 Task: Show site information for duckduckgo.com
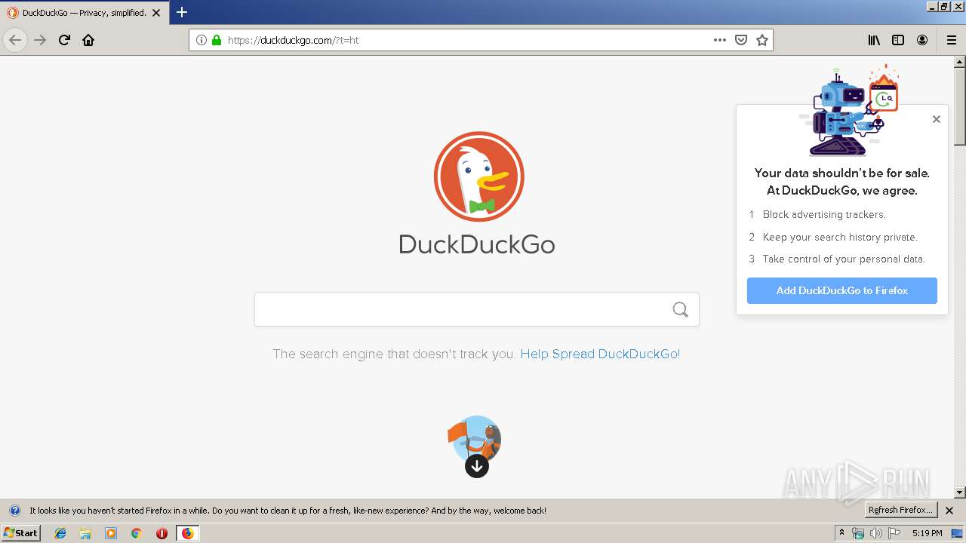202,40
